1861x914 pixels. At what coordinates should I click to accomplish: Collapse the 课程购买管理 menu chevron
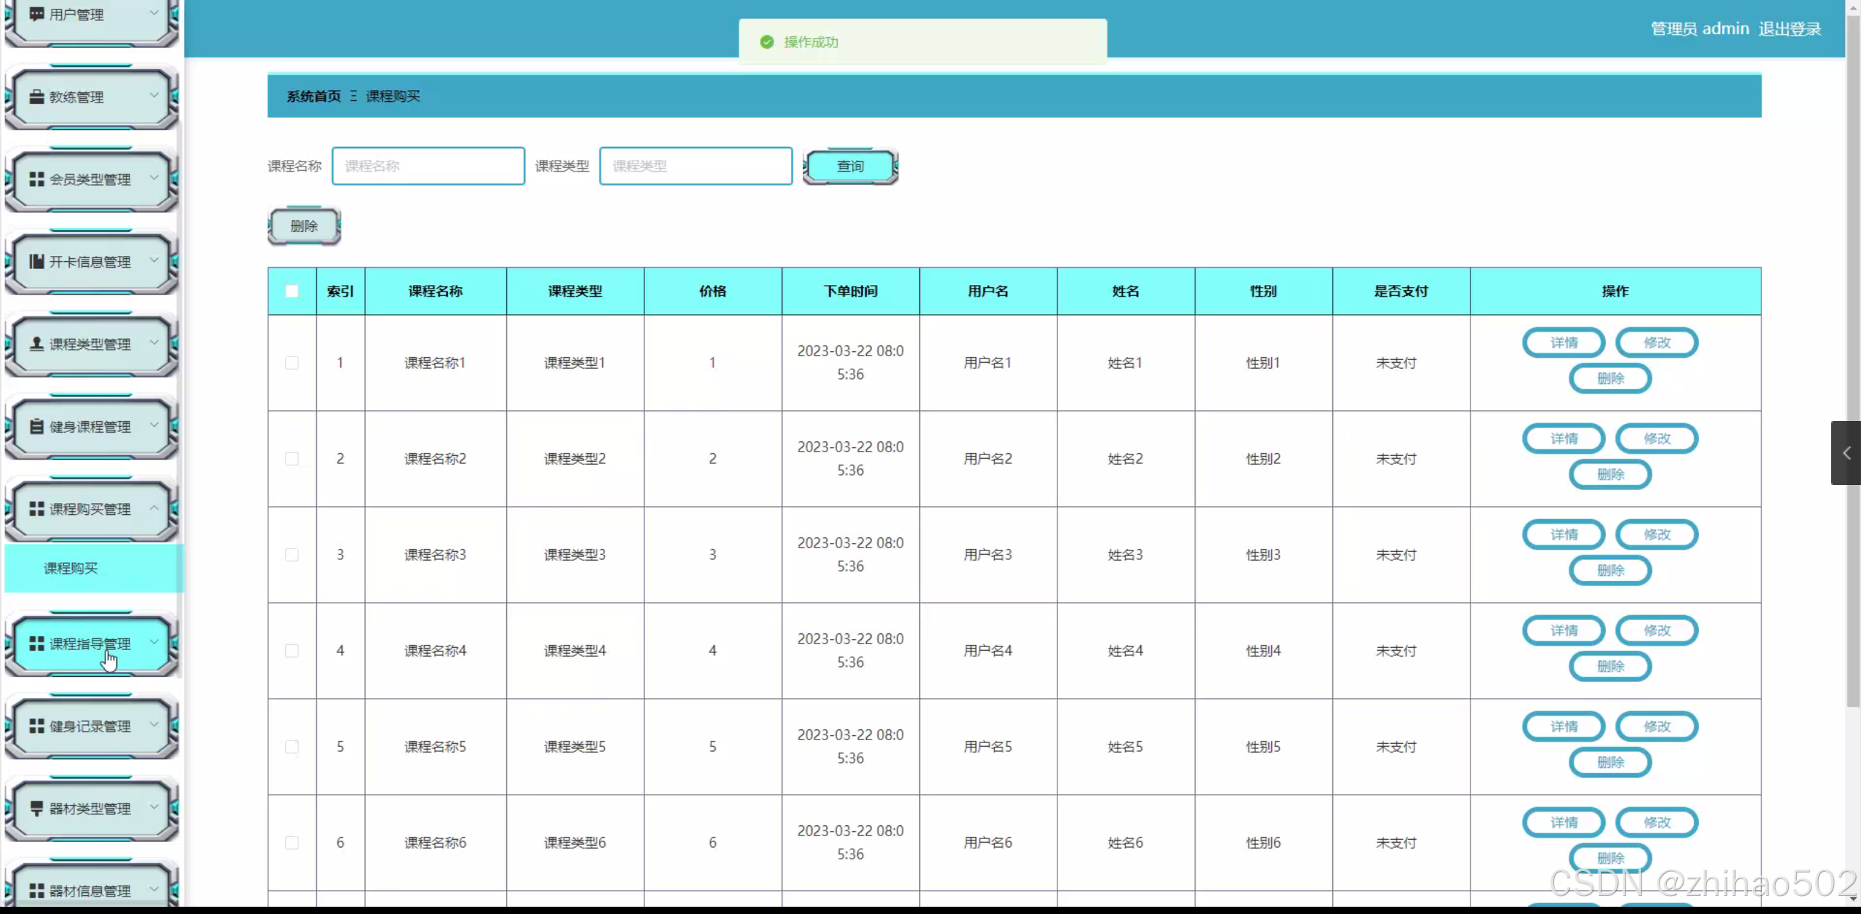pyautogui.click(x=154, y=508)
